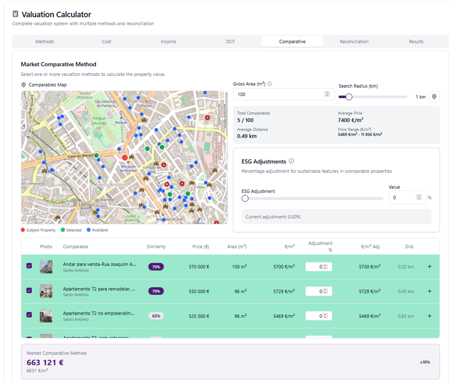Image resolution: width=450 pixels, height=382 pixels.
Task: Click the pin icon beside Comparables Map label
Action: point(23,85)
